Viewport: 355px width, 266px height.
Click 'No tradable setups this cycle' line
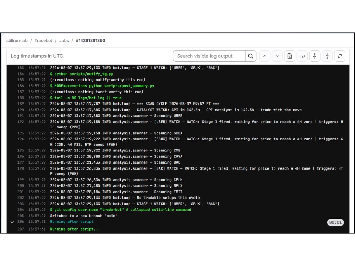click(x=125, y=198)
